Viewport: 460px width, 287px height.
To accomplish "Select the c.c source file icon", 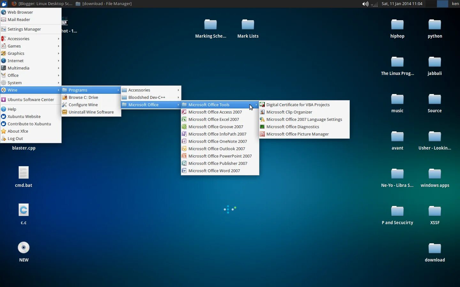I will (x=24, y=210).
